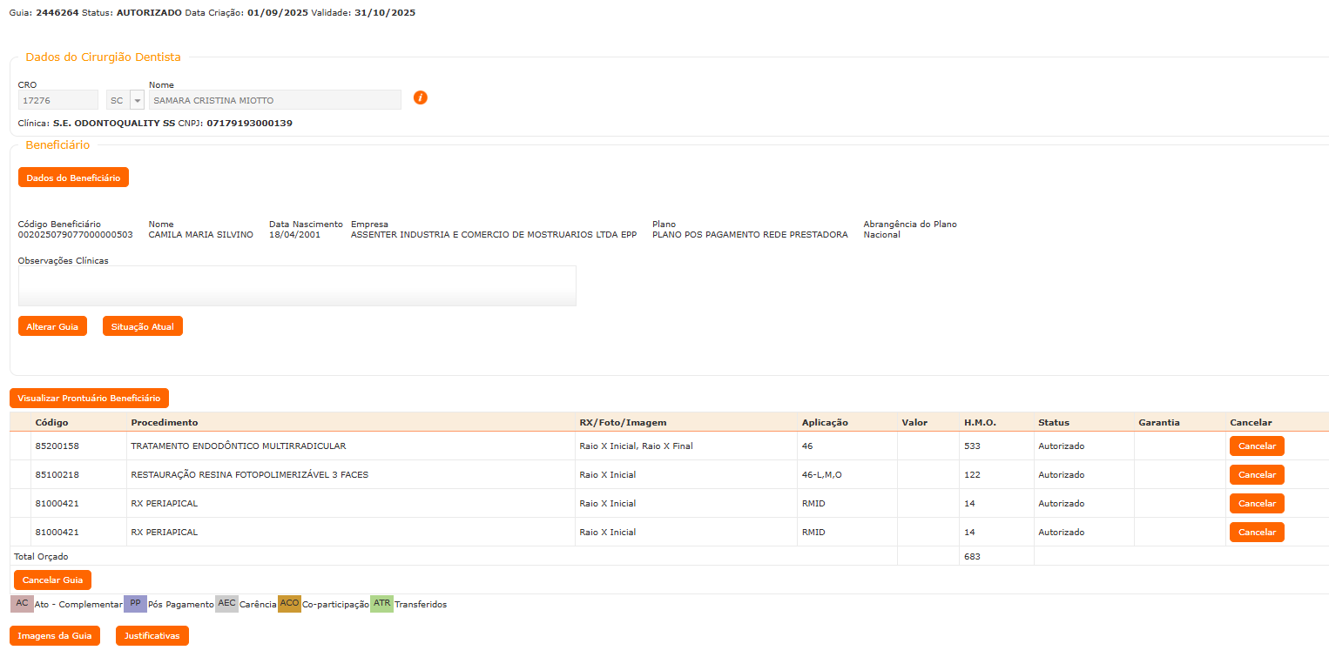Open the Justificativas section
This screenshot has height=657, width=1329.
click(x=152, y=636)
